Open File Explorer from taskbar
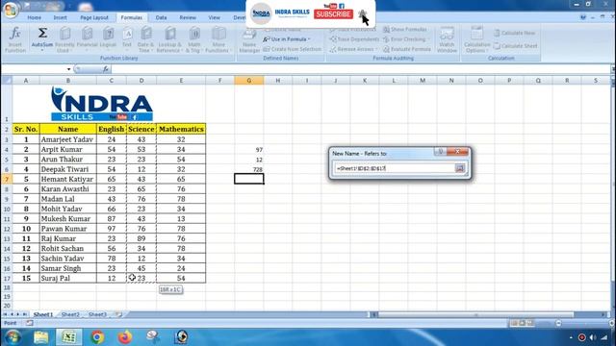 [40, 337]
